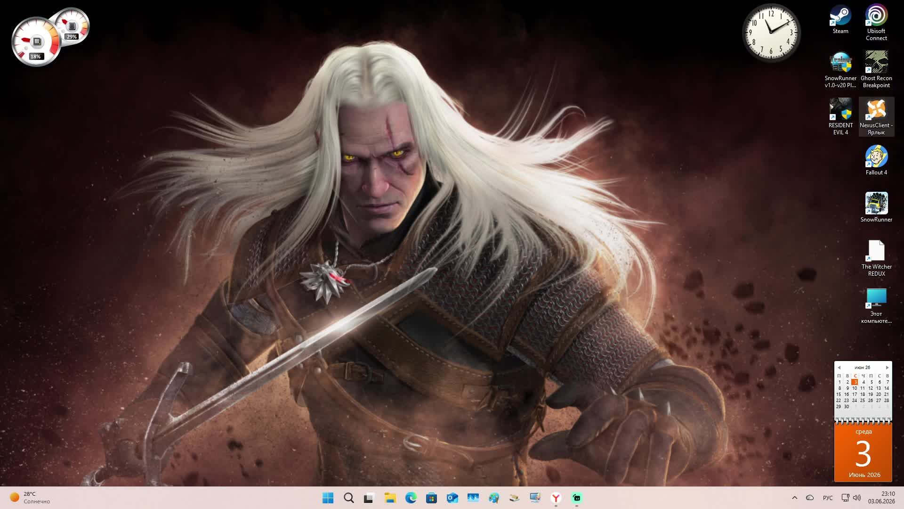
Task: Open taskbar Search
Action: click(348, 498)
